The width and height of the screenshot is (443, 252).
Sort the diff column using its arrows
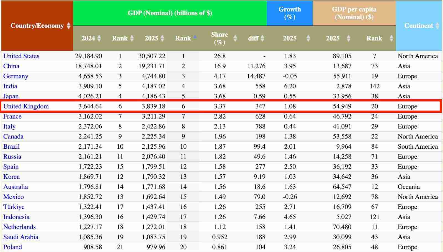pyautogui.click(x=262, y=38)
